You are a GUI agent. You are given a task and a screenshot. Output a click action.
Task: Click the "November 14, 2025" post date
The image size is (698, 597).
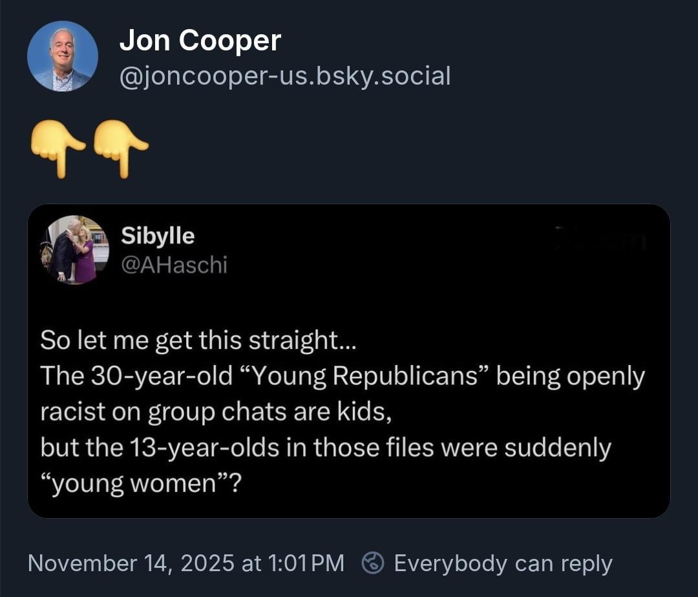(x=131, y=563)
